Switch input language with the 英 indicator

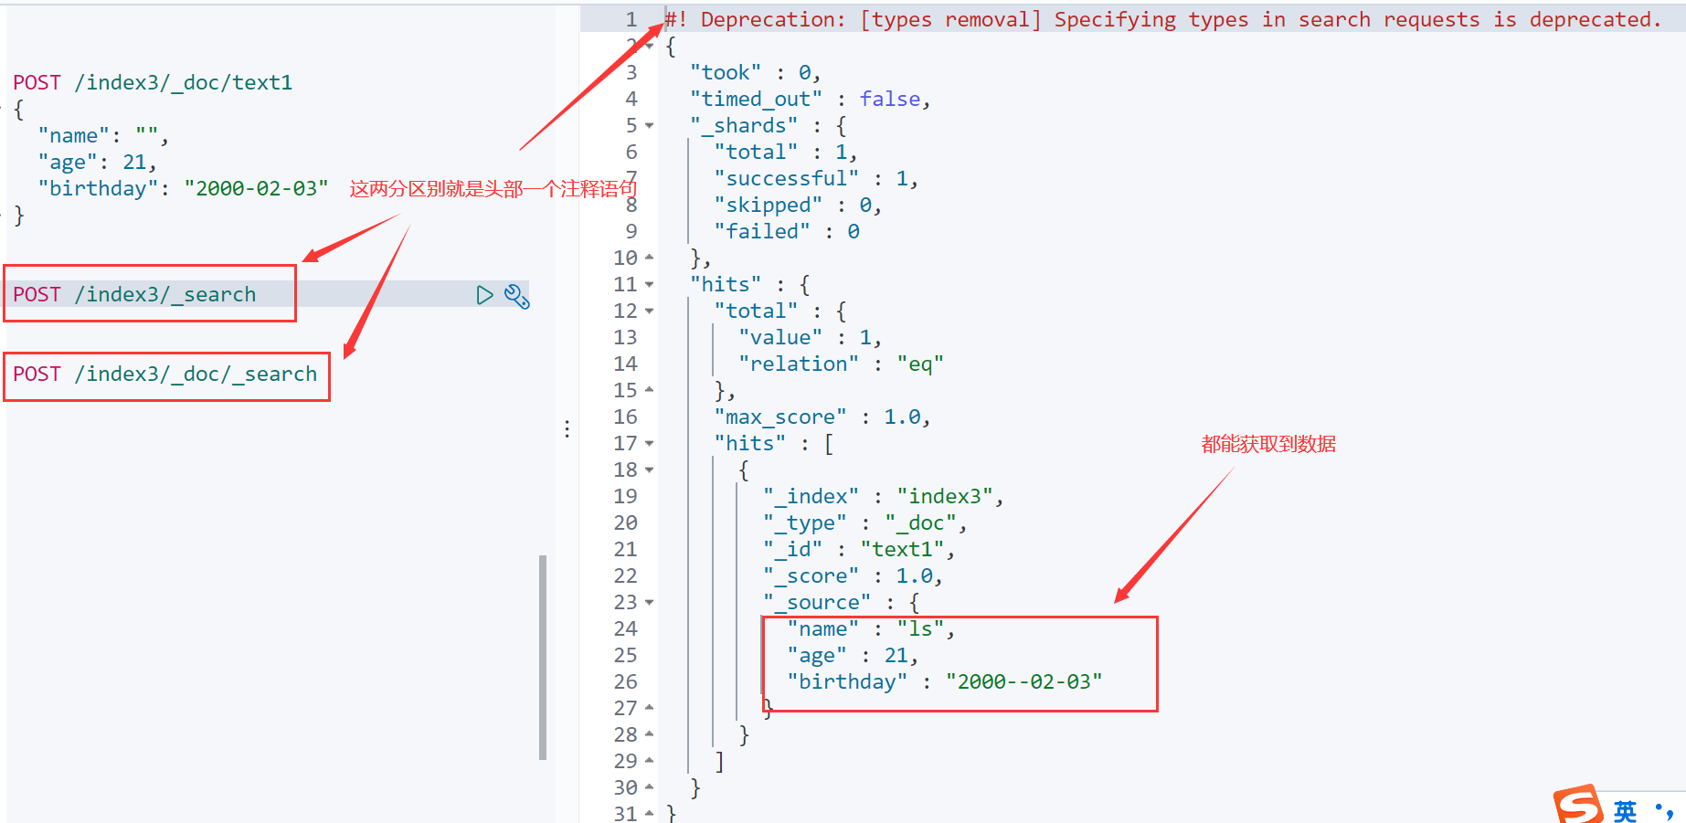pyautogui.click(x=1625, y=810)
